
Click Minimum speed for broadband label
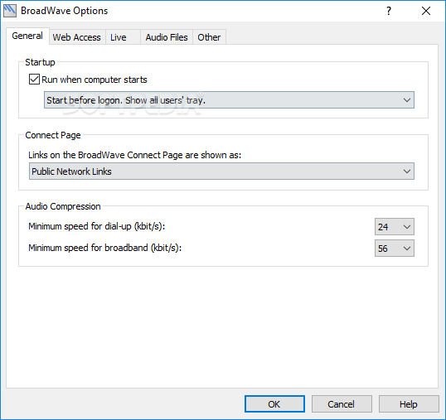pyautogui.click(x=105, y=248)
